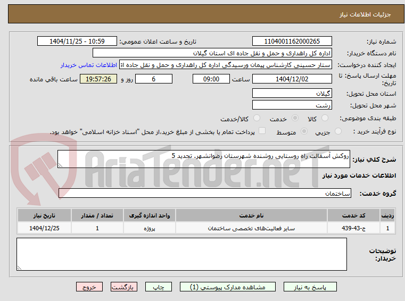Click the ردیف column header
This screenshot has width=405, height=301.
(x=387, y=215)
